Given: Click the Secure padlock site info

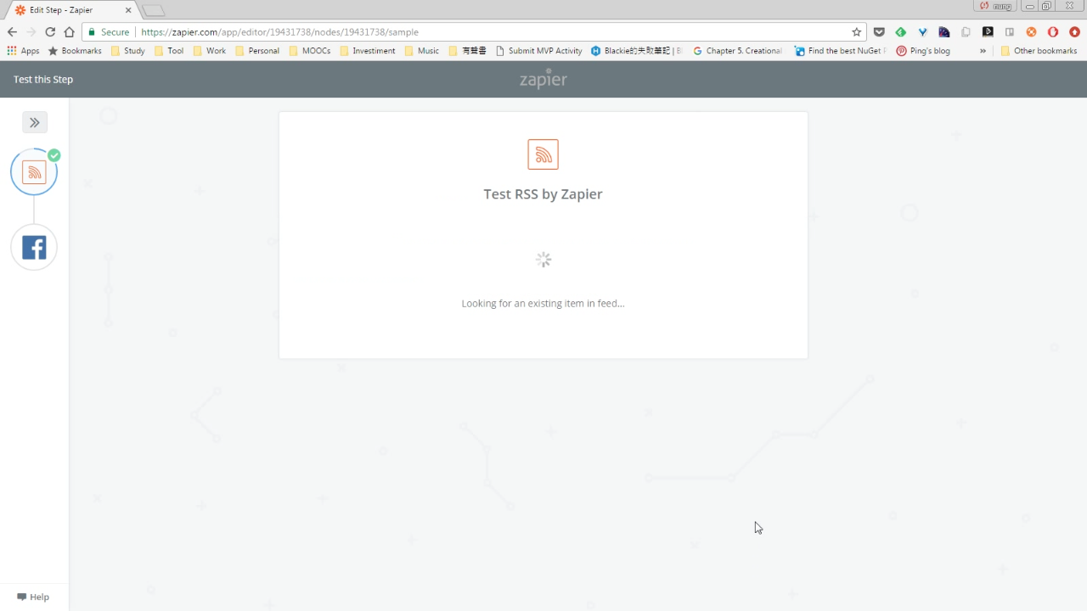Looking at the screenshot, I should pos(109,32).
